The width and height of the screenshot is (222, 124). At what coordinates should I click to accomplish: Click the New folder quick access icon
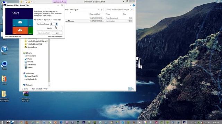coord(29,2)
